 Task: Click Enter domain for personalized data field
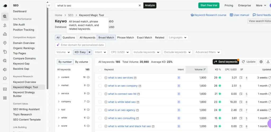point(80,45)
